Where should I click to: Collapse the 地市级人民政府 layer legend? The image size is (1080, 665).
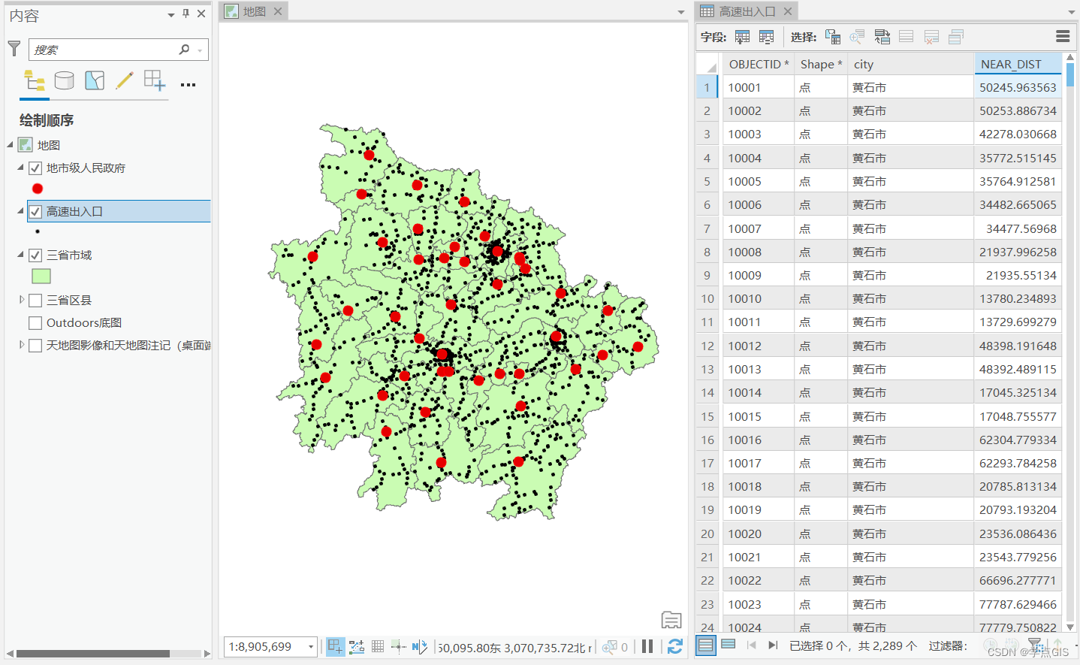[21, 168]
